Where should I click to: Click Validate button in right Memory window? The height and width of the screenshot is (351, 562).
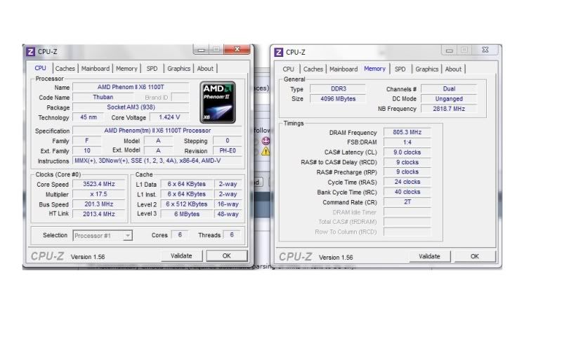pyautogui.click(x=429, y=256)
